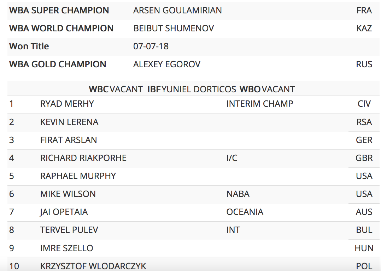This screenshot has height=271, width=381.
Task: Click on Mike Wilson's name
Action: (x=68, y=194)
